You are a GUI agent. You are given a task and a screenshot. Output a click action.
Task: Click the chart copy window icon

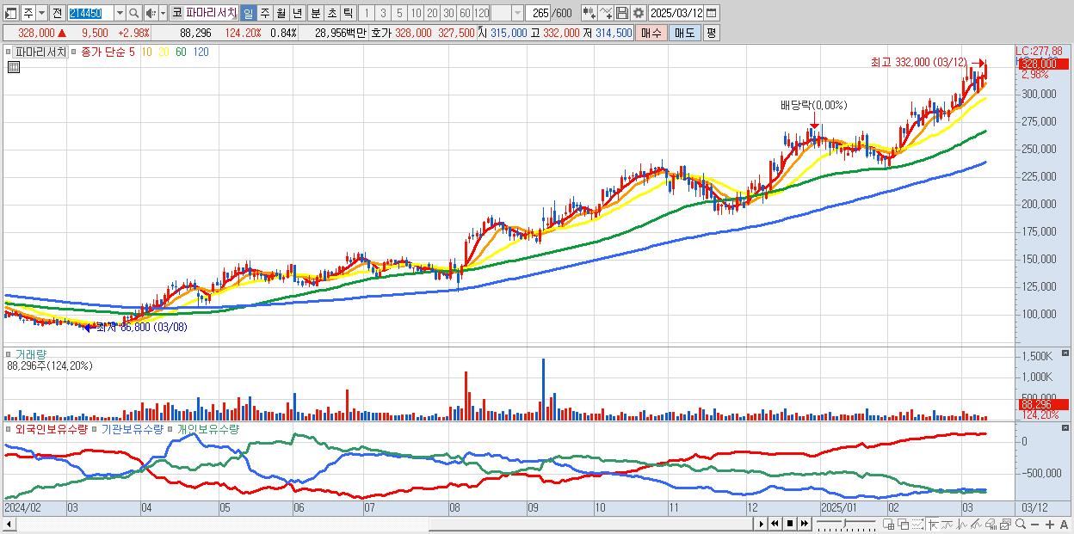(x=1005, y=524)
